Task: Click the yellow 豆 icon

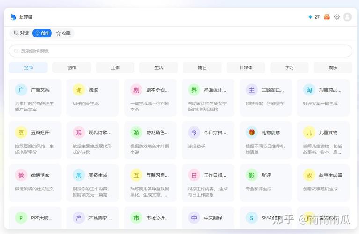Action: 21,132
